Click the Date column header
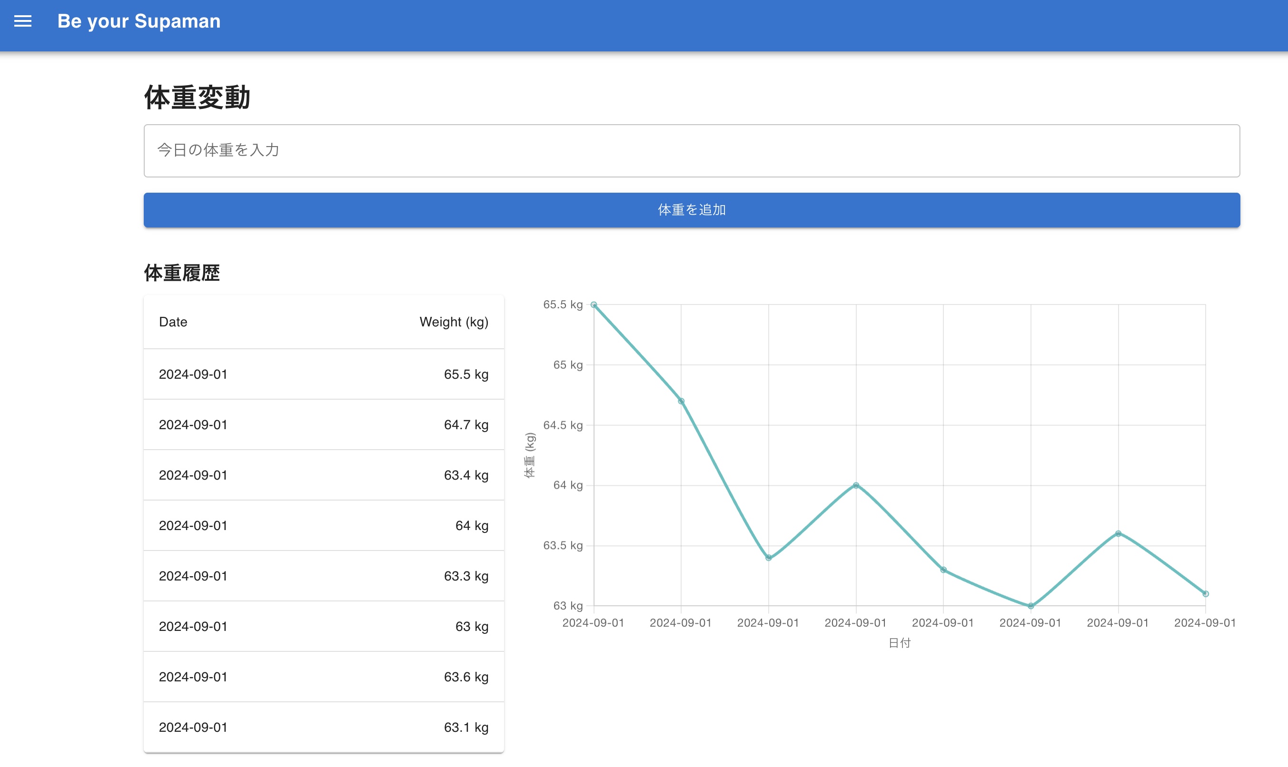This screenshot has height=767, width=1288. point(173,322)
